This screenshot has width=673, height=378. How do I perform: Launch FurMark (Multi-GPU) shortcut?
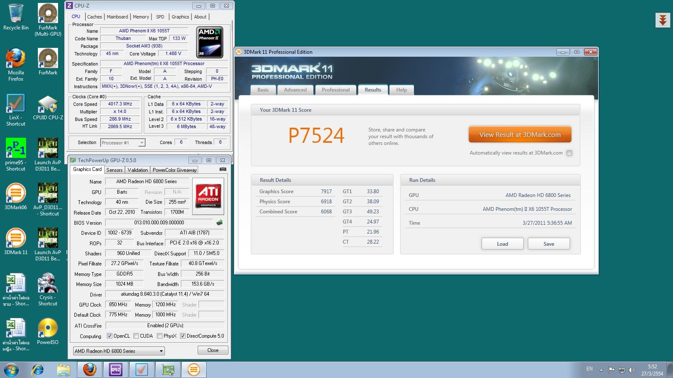[48, 19]
